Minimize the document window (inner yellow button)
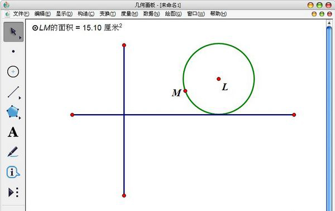The width and height of the screenshot is (335, 211). coord(314,14)
